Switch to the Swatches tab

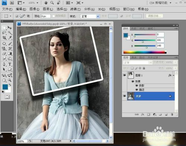(134, 29)
